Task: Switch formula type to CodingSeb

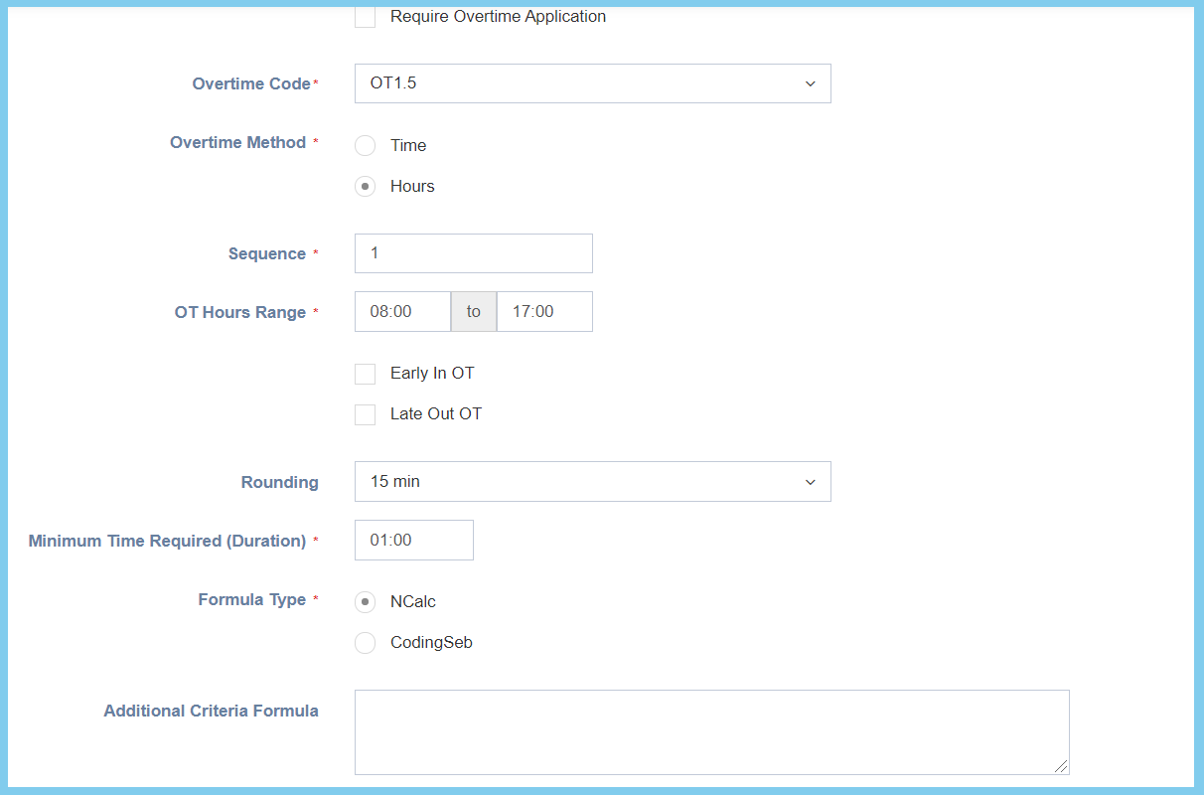Action: tap(366, 643)
